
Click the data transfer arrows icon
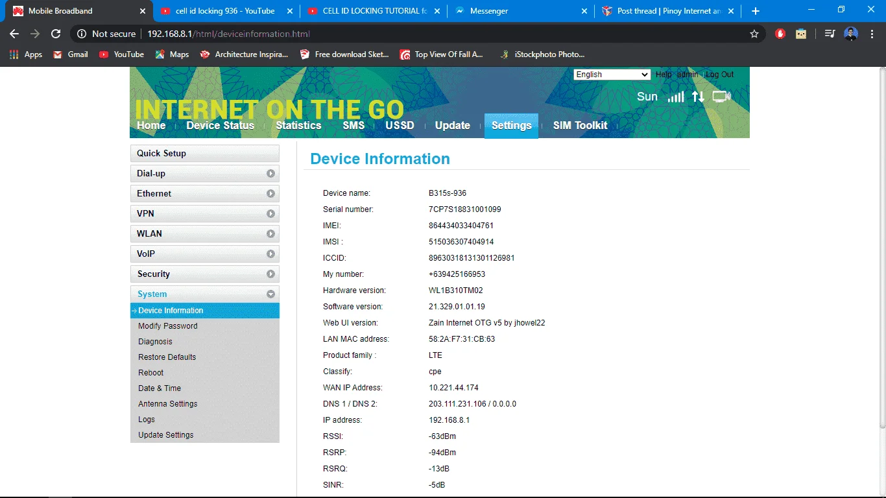tap(698, 97)
